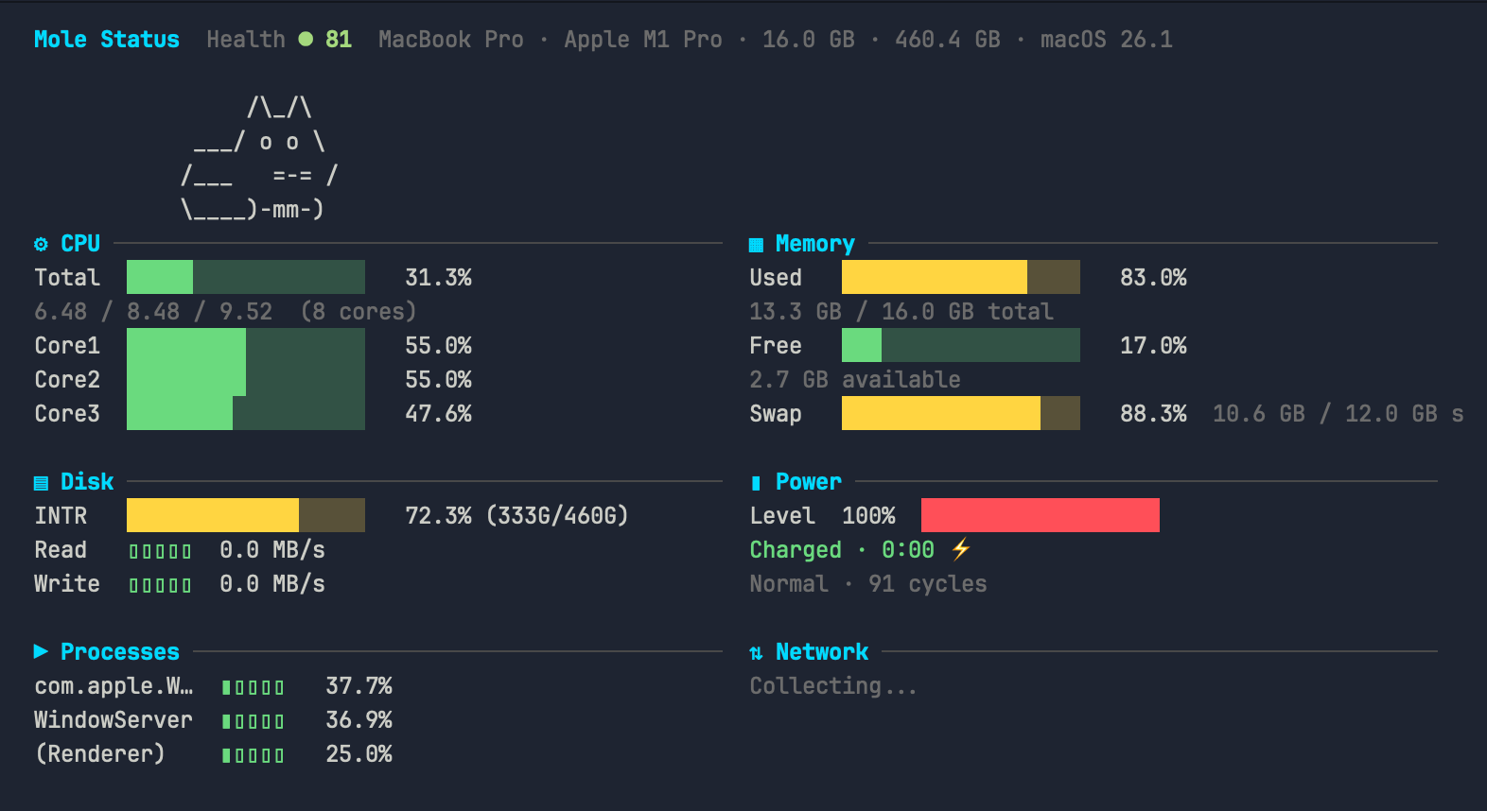Expand the Processes section triangle

point(41,651)
